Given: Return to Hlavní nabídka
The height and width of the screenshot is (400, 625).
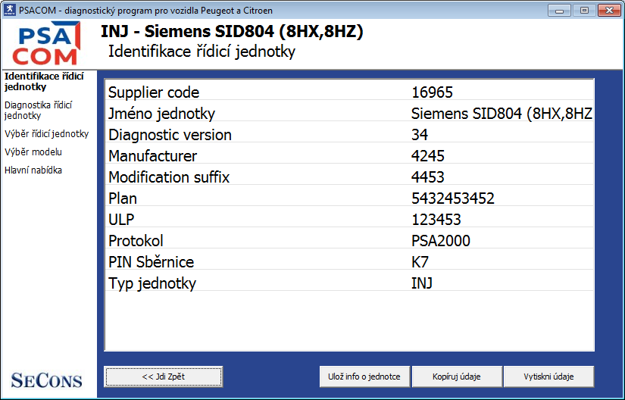Looking at the screenshot, I should [33, 170].
